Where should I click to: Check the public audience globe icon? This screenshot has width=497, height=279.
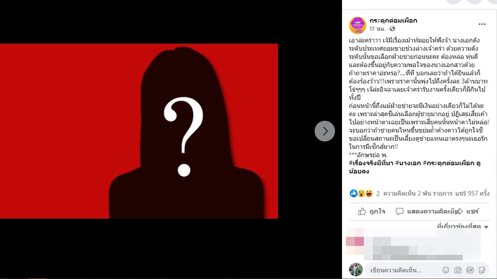coord(392,29)
